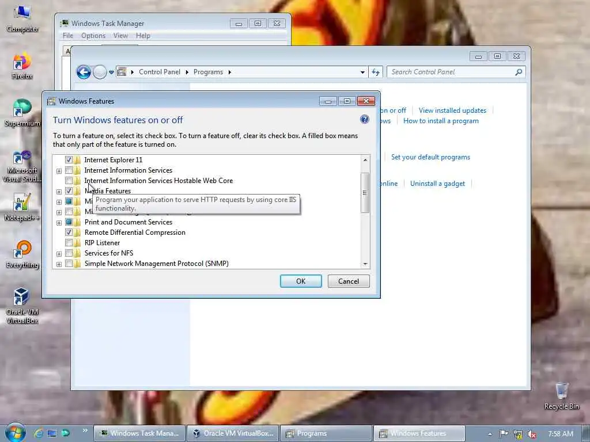590x442 pixels.
Task: Click the Windows Features help icon
Action: point(364,120)
